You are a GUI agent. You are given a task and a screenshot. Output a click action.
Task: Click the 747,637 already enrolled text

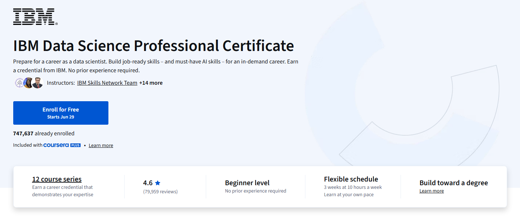point(44,133)
